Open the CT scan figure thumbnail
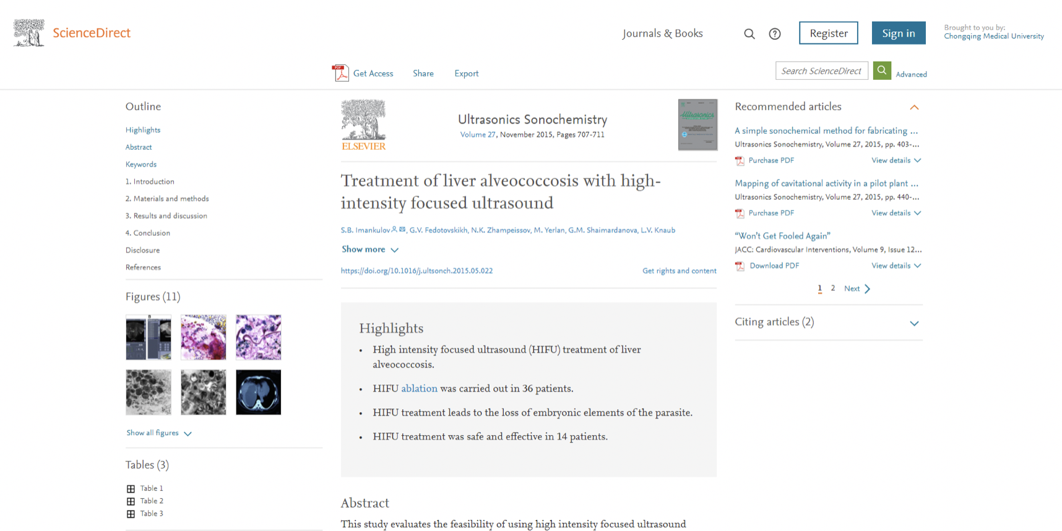This screenshot has width=1062, height=531. tap(258, 392)
